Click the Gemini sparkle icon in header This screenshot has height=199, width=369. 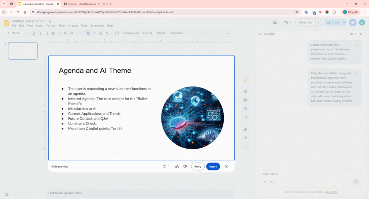click(353, 23)
